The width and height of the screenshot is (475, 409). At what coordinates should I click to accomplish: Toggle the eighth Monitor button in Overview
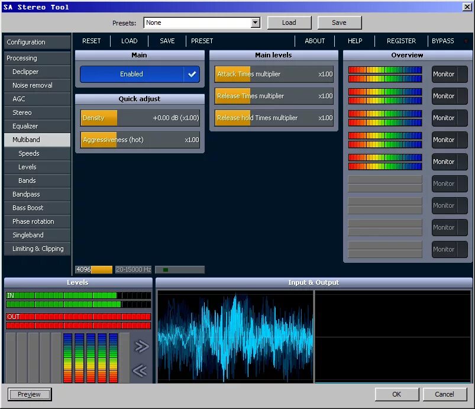[x=450, y=227]
